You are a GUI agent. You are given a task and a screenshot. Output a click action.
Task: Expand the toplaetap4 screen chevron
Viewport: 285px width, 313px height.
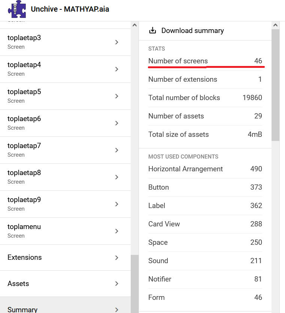(117, 69)
